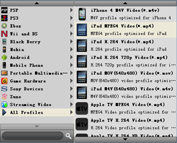Click the green Android robot icon
This screenshot has height=143, width=177.
tap(4, 57)
